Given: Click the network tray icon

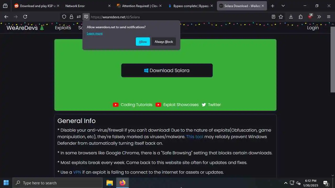Looking at the screenshot, I should (292, 183).
